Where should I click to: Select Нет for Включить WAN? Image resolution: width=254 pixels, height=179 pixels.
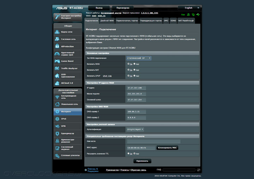tap(134, 64)
